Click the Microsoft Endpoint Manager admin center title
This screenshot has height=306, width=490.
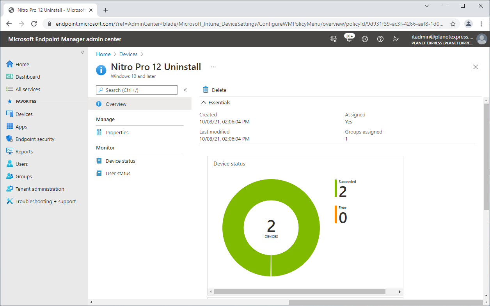point(65,39)
